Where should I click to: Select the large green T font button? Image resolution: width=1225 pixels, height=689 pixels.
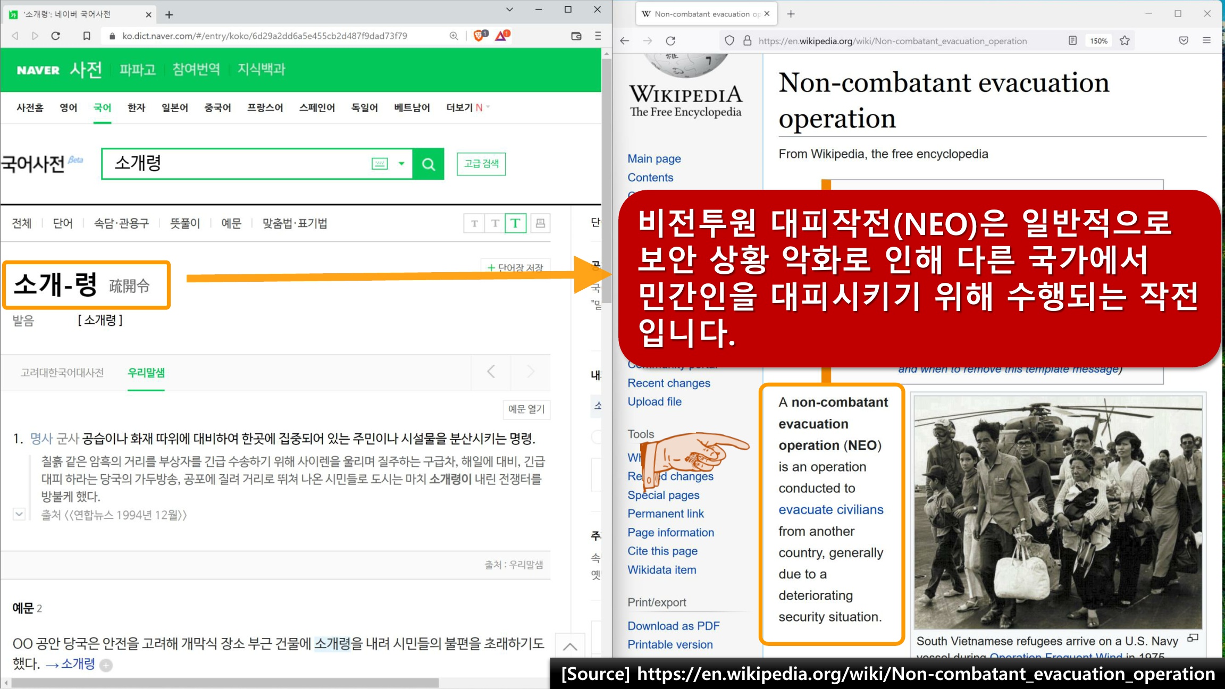515,223
